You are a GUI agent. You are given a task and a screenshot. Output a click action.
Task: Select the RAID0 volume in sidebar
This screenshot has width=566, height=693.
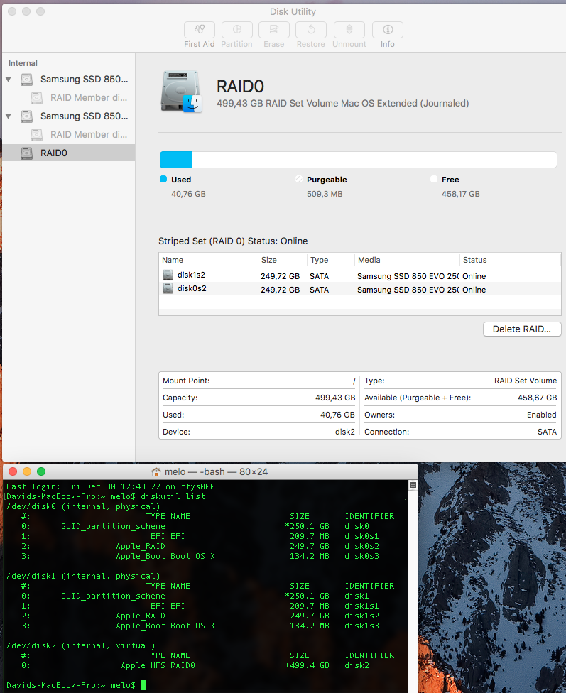click(69, 153)
